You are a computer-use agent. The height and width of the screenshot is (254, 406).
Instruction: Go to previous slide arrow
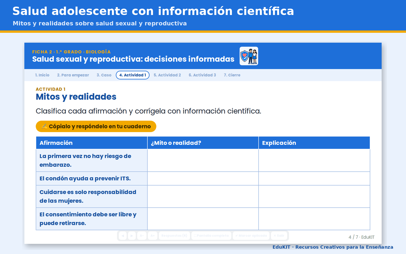(123, 236)
